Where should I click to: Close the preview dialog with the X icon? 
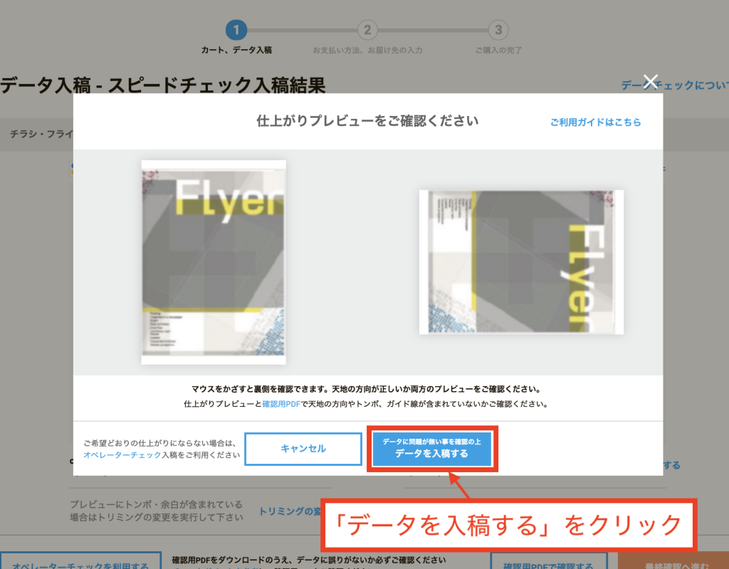[x=650, y=82]
